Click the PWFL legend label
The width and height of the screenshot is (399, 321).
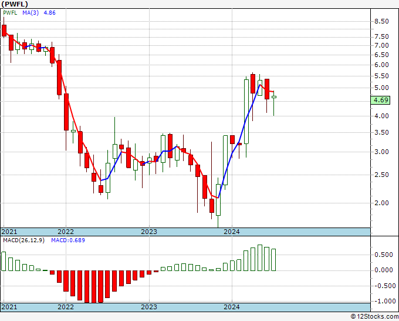(x=10, y=13)
